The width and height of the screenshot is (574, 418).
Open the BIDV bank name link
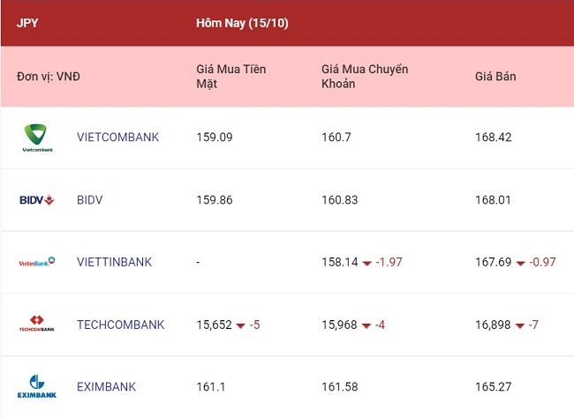[90, 200]
